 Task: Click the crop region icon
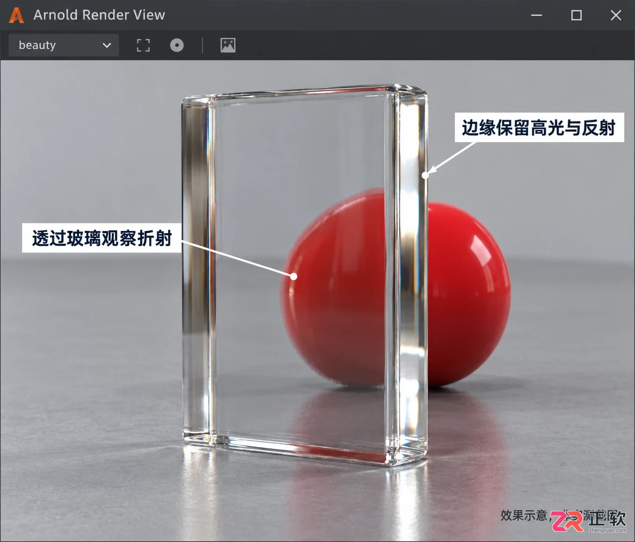(x=143, y=45)
